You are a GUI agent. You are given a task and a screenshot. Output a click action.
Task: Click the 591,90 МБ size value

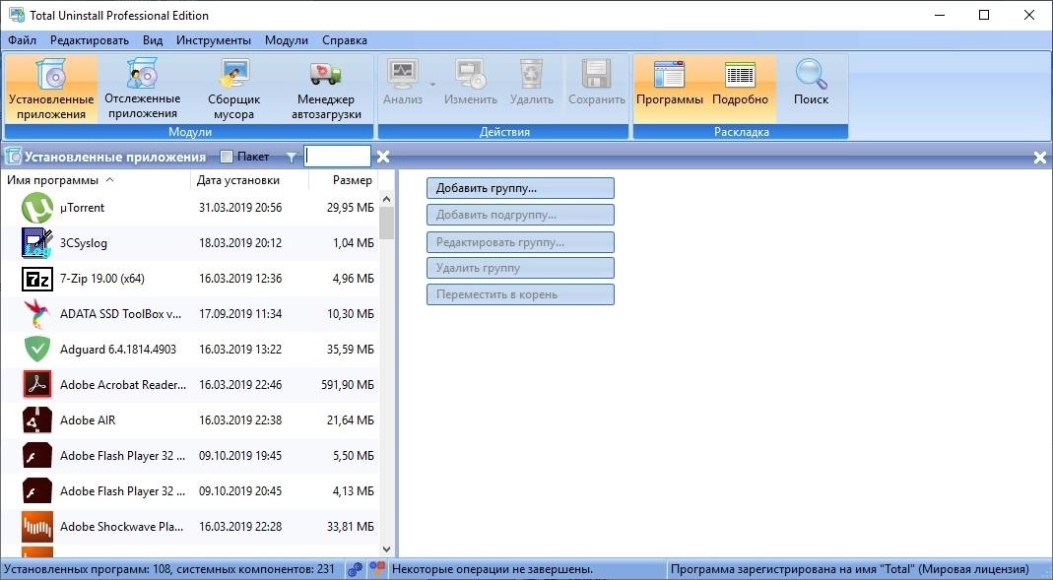point(347,385)
